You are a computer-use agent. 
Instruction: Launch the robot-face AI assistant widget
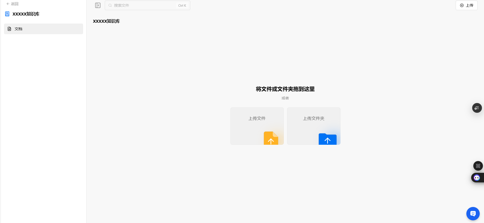tap(477, 178)
